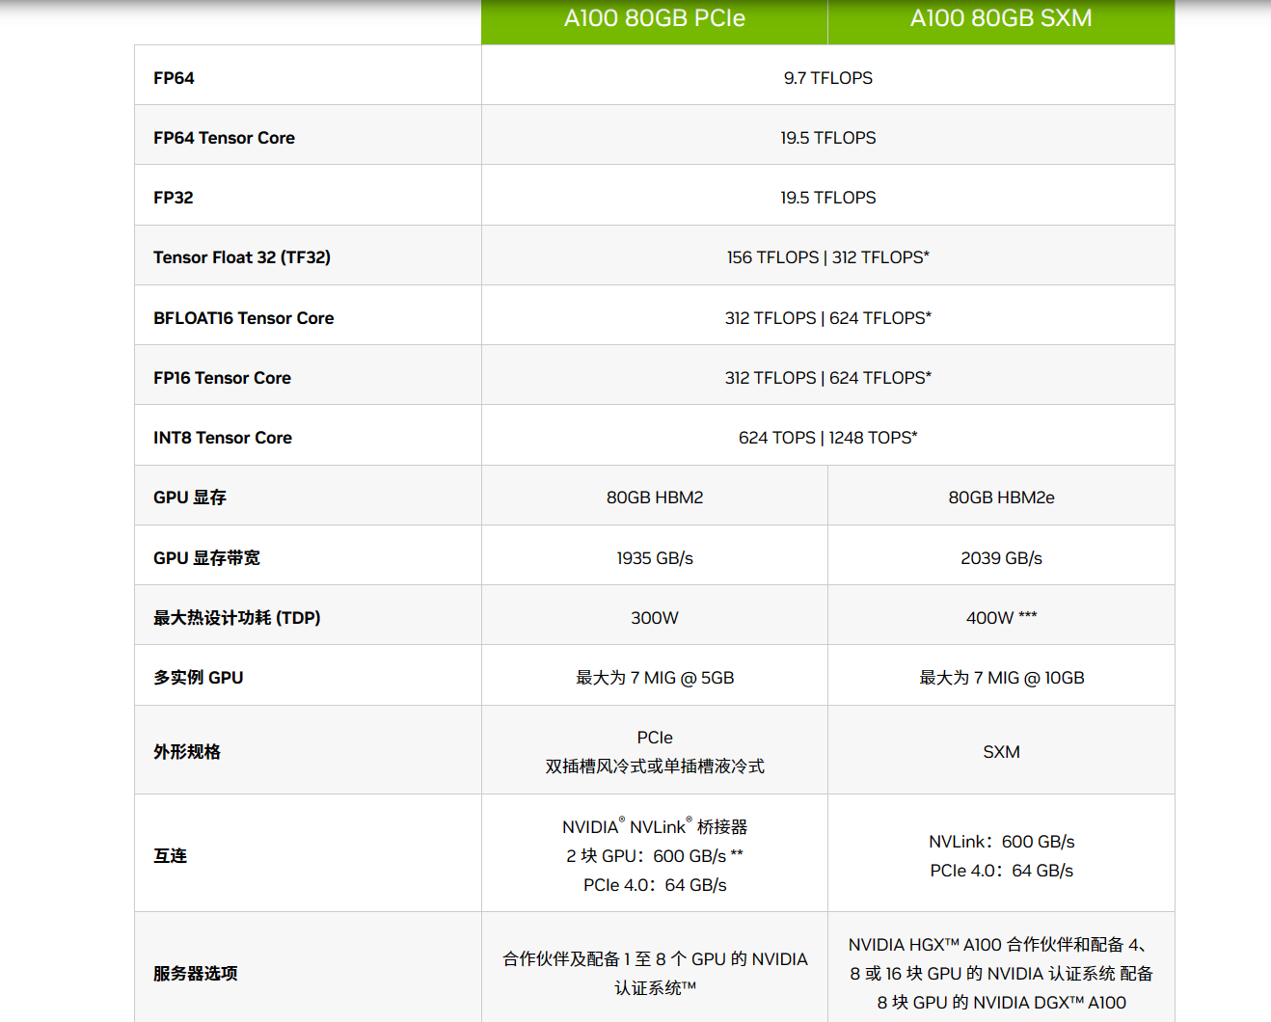The width and height of the screenshot is (1271, 1022).
Task: Click the '服务器选项' row label
Action: (x=196, y=974)
